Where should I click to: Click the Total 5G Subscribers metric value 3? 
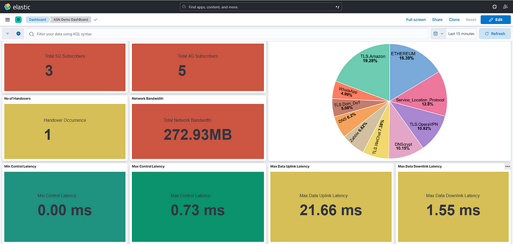coord(49,71)
